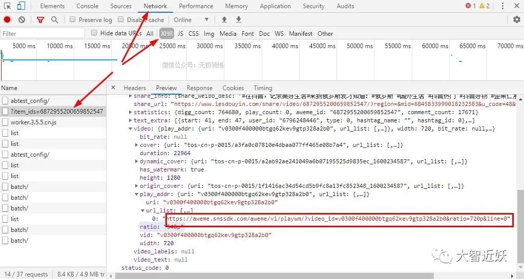524x279 pixels.
Task: Open DevTools three-dot customize menu
Action: coord(502,6)
